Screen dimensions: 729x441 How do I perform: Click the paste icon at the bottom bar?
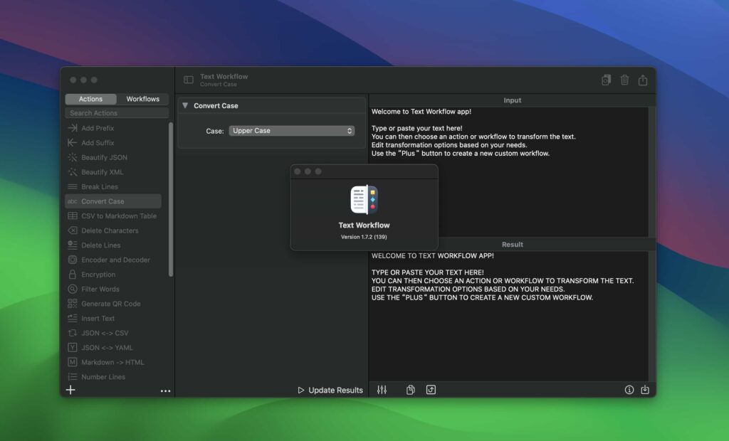tap(410, 390)
